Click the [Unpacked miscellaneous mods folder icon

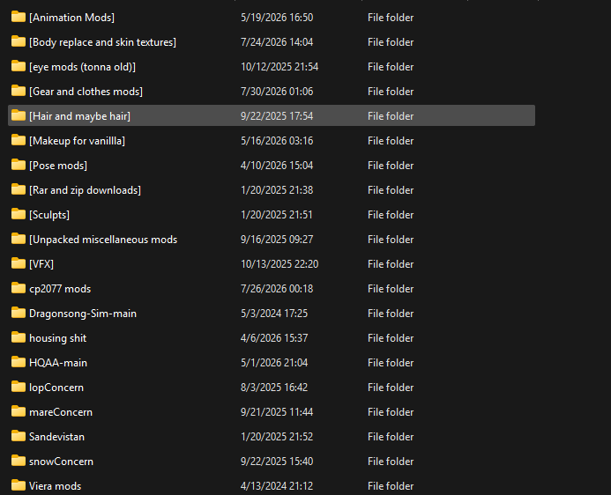click(19, 239)
